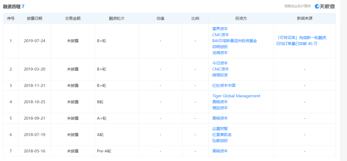
Task: Select the date 2018-10-25
Action: point(34,102)
